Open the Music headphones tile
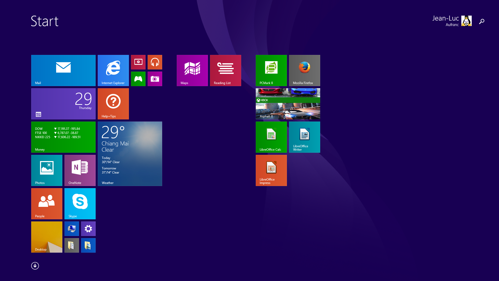Screen dimensions: 499x281 pos(155,62)
